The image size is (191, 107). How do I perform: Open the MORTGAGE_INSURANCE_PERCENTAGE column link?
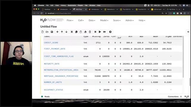tap(61, 76)
